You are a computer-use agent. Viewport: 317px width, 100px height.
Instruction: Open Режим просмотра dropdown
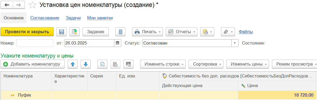[294, 64]
